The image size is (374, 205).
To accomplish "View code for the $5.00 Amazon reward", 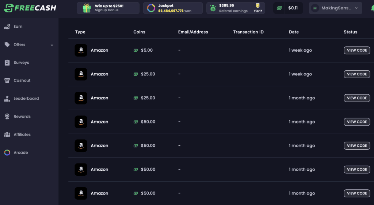I will [x=356, y=50].
